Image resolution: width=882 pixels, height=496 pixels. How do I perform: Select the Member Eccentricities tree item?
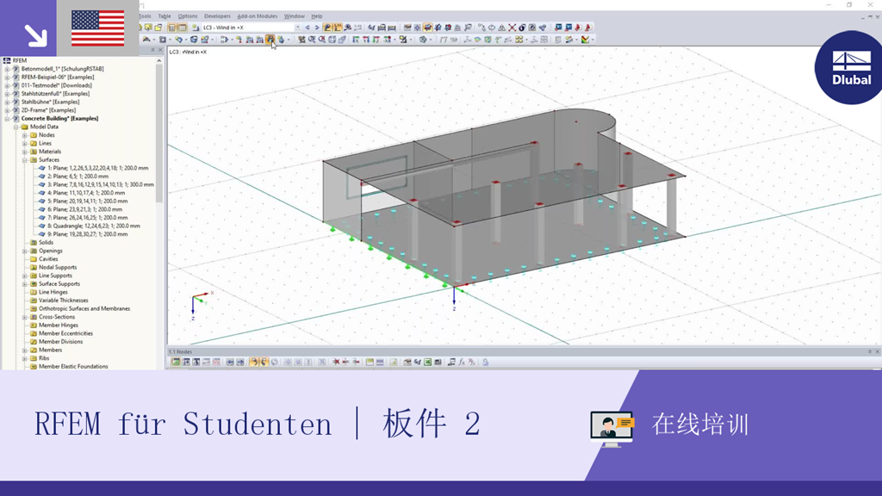pos(65,333)
